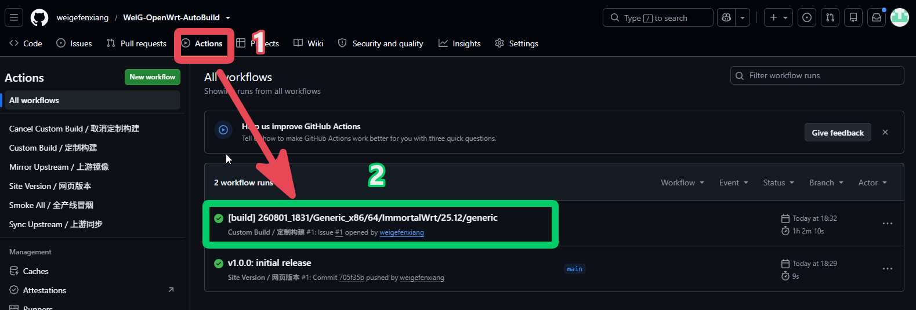Switch to the Settings tab
This screenshot has height=310, width=916.
click(517, 43)
